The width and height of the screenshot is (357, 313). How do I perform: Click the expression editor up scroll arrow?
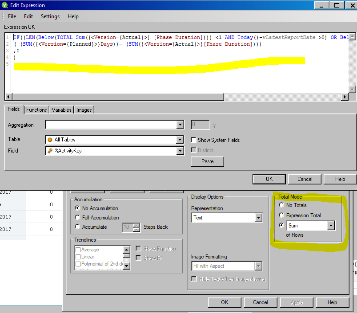[x=353, y=36]
